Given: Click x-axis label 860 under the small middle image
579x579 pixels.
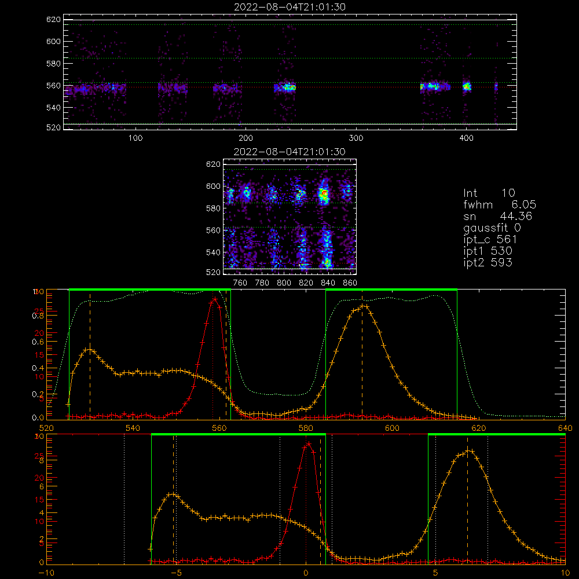Looking at the screenshot, I should [350, 283].
